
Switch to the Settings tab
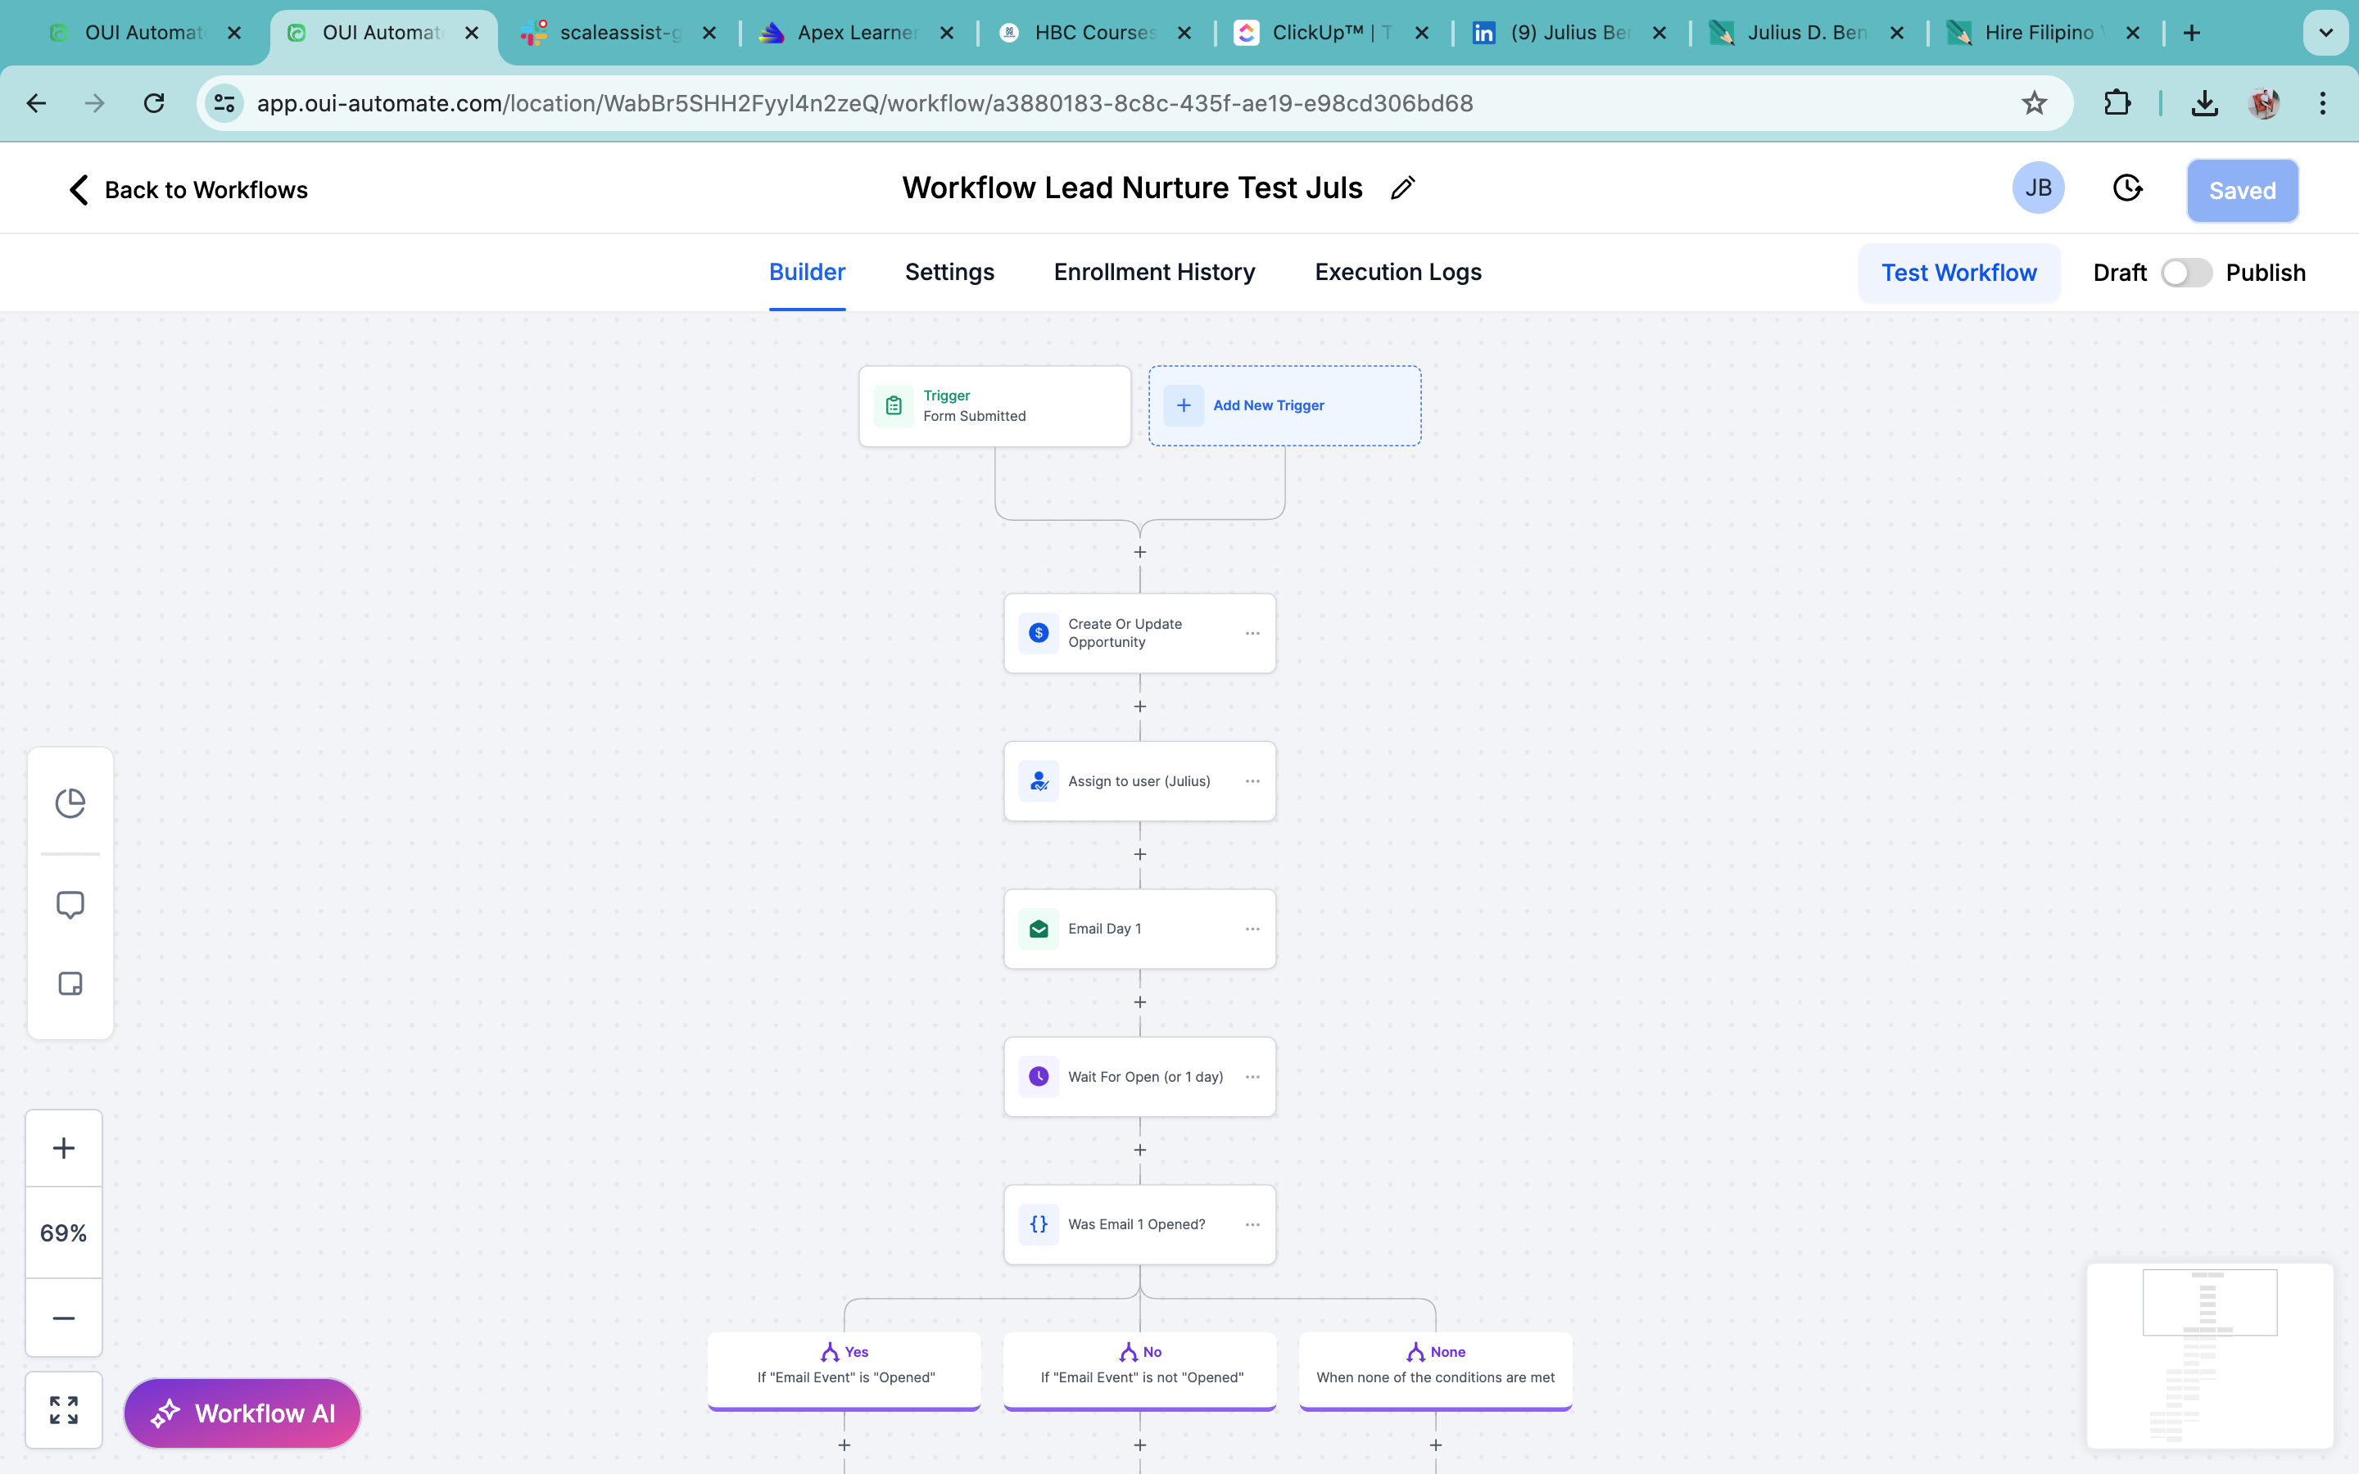(x=949, y=272)
